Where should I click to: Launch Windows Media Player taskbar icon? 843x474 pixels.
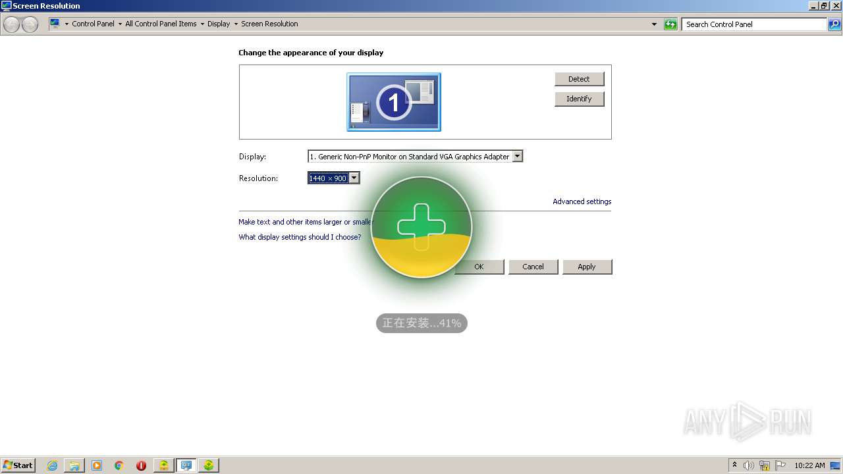tap(97, 465)
